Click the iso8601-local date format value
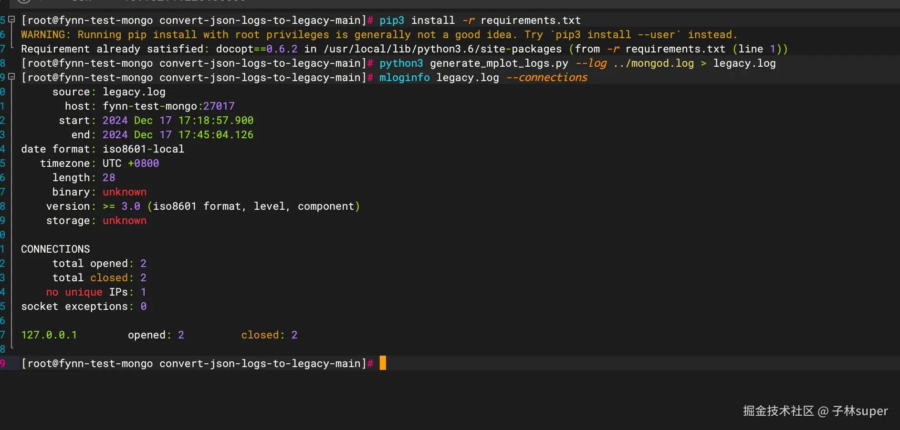This screenshot has width=900, height=430. click(144, 149)
